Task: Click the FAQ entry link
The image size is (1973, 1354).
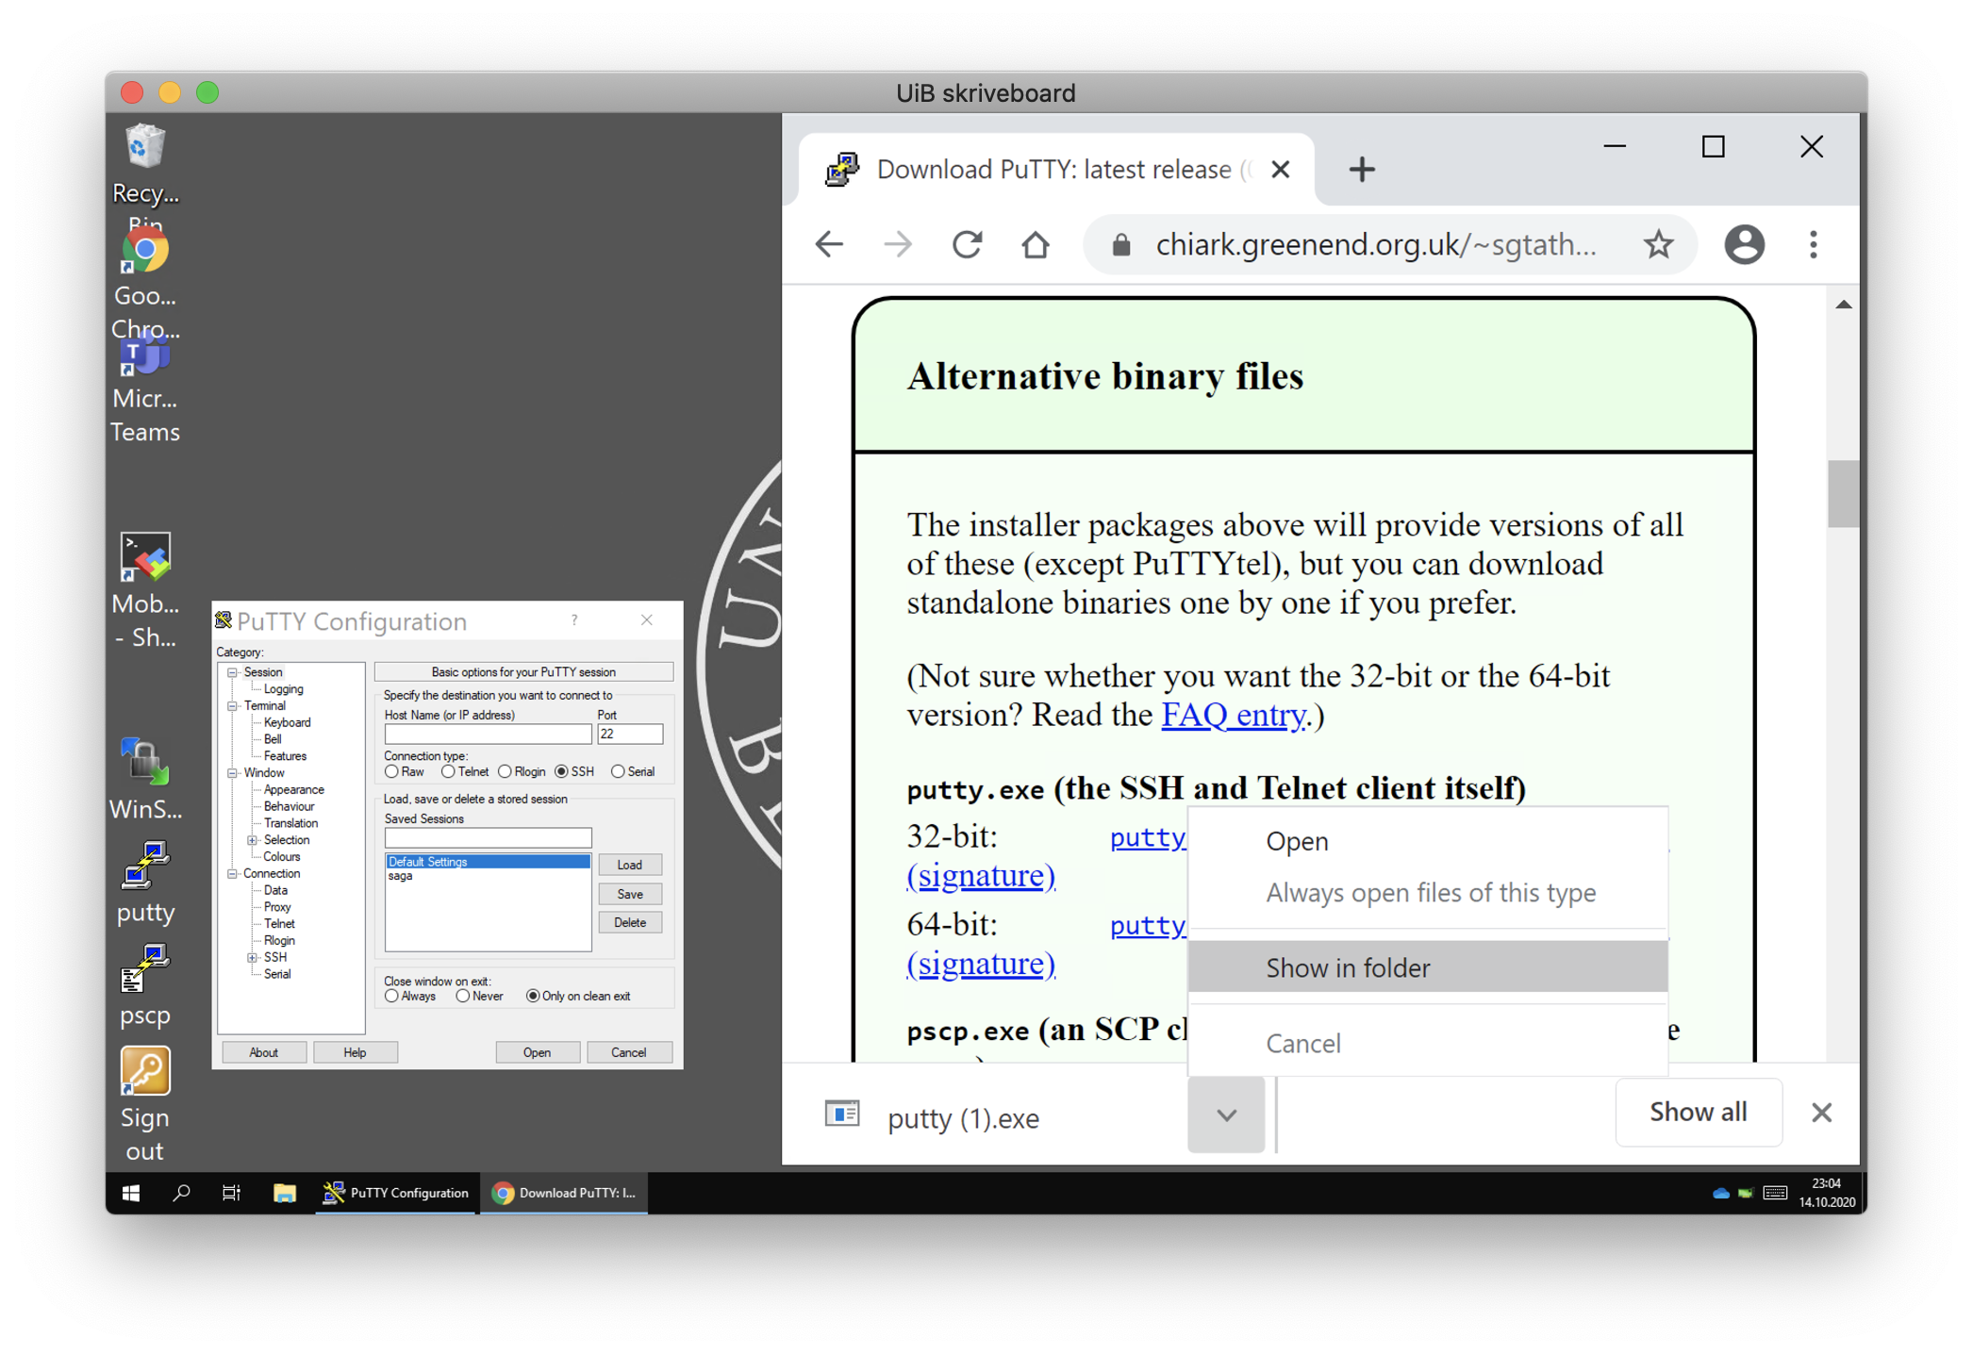Action: pyautogui.click(x=1234, y=715)
